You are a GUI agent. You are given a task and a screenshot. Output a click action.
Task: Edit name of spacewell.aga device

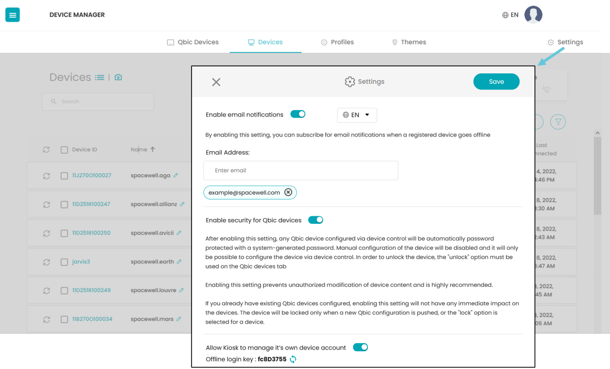[176, 175]
